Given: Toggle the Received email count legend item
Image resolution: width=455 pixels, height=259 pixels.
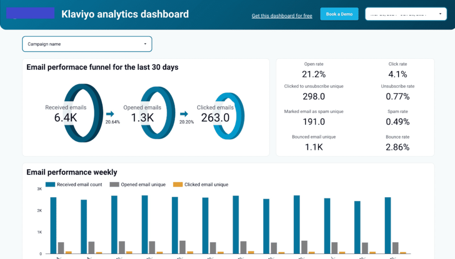Looking at the screenshot, I should click(x=74, y=184).
